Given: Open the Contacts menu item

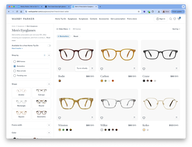Looking at the screenshot, I should (94, 19).
